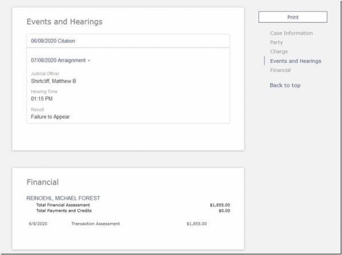
Task: Click the 6/8/2020 transaction date
Action: [36, 224]
